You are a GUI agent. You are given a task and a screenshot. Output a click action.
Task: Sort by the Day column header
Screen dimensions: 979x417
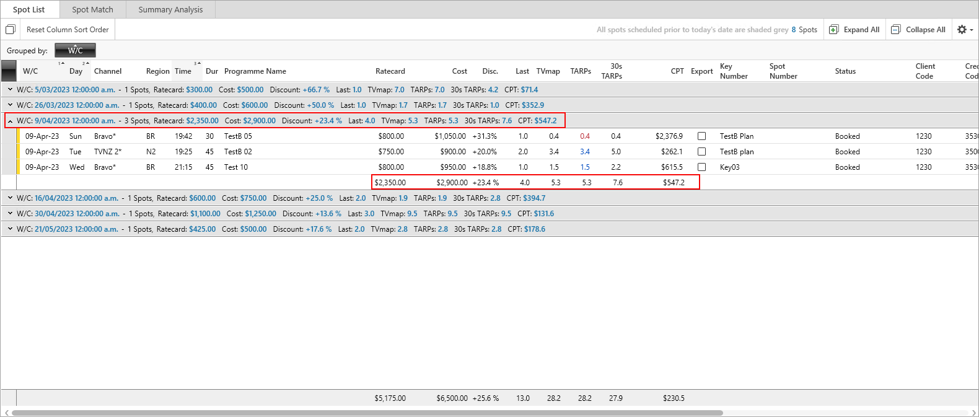76,71
